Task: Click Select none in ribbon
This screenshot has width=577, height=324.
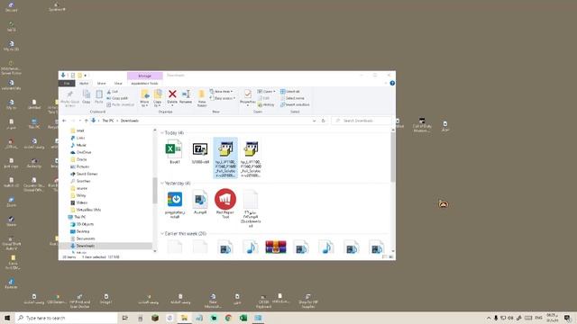Action: [x=292, y=98]
